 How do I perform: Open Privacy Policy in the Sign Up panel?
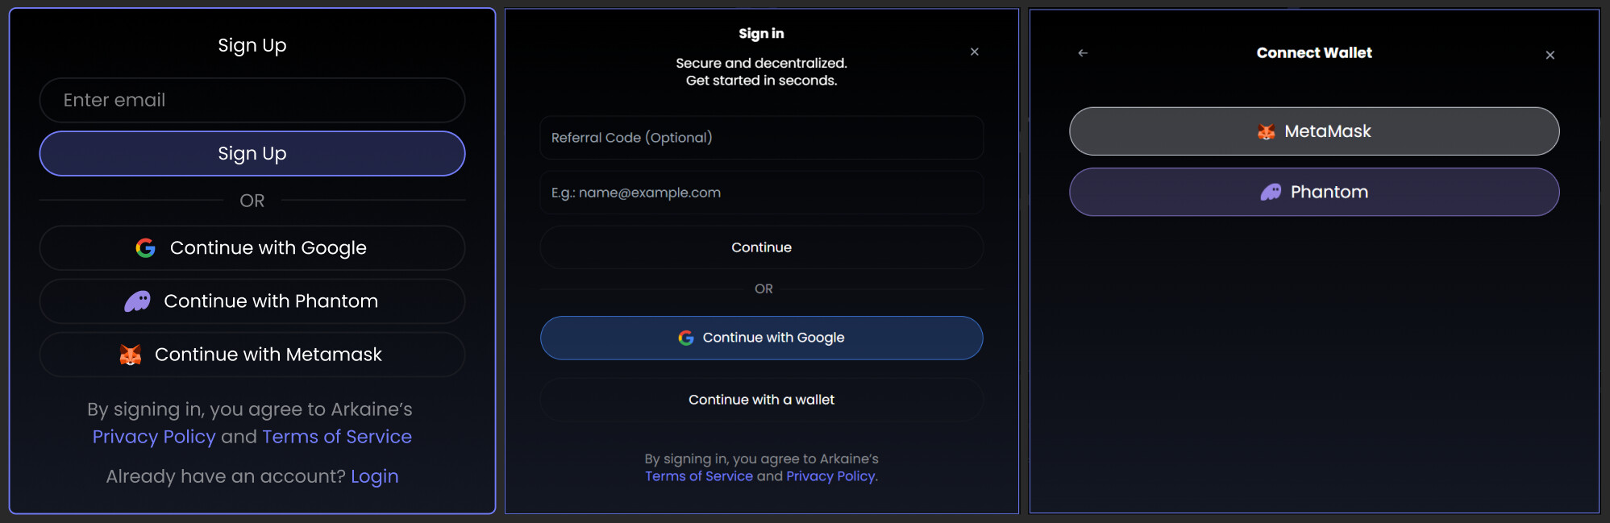pos(154,437)
